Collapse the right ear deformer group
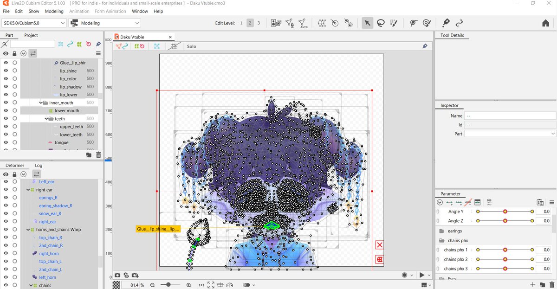 point(28,190)
